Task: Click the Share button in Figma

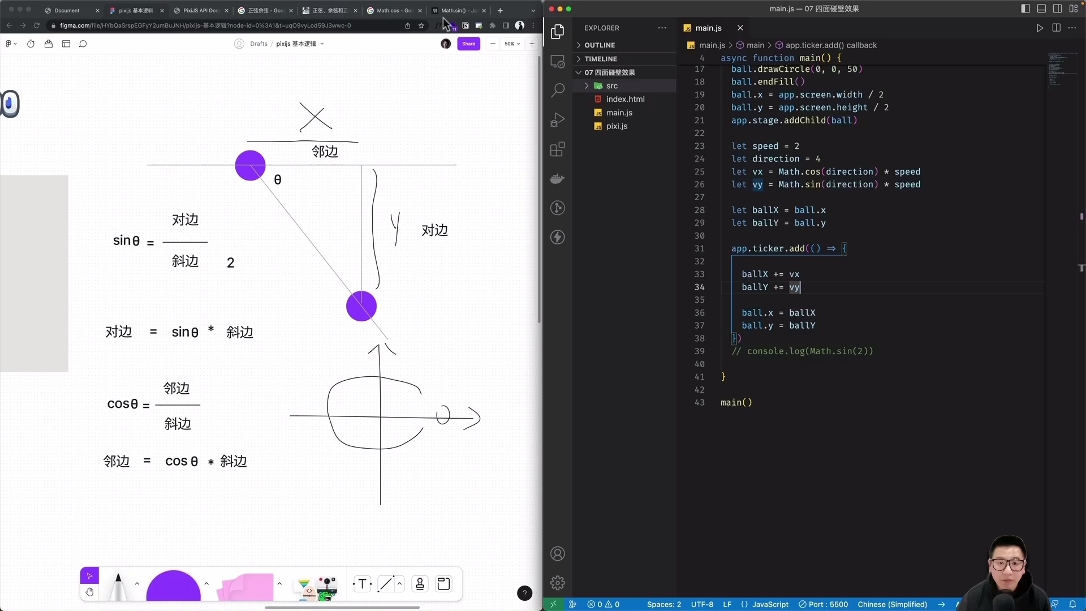Action: pos(468,44)
